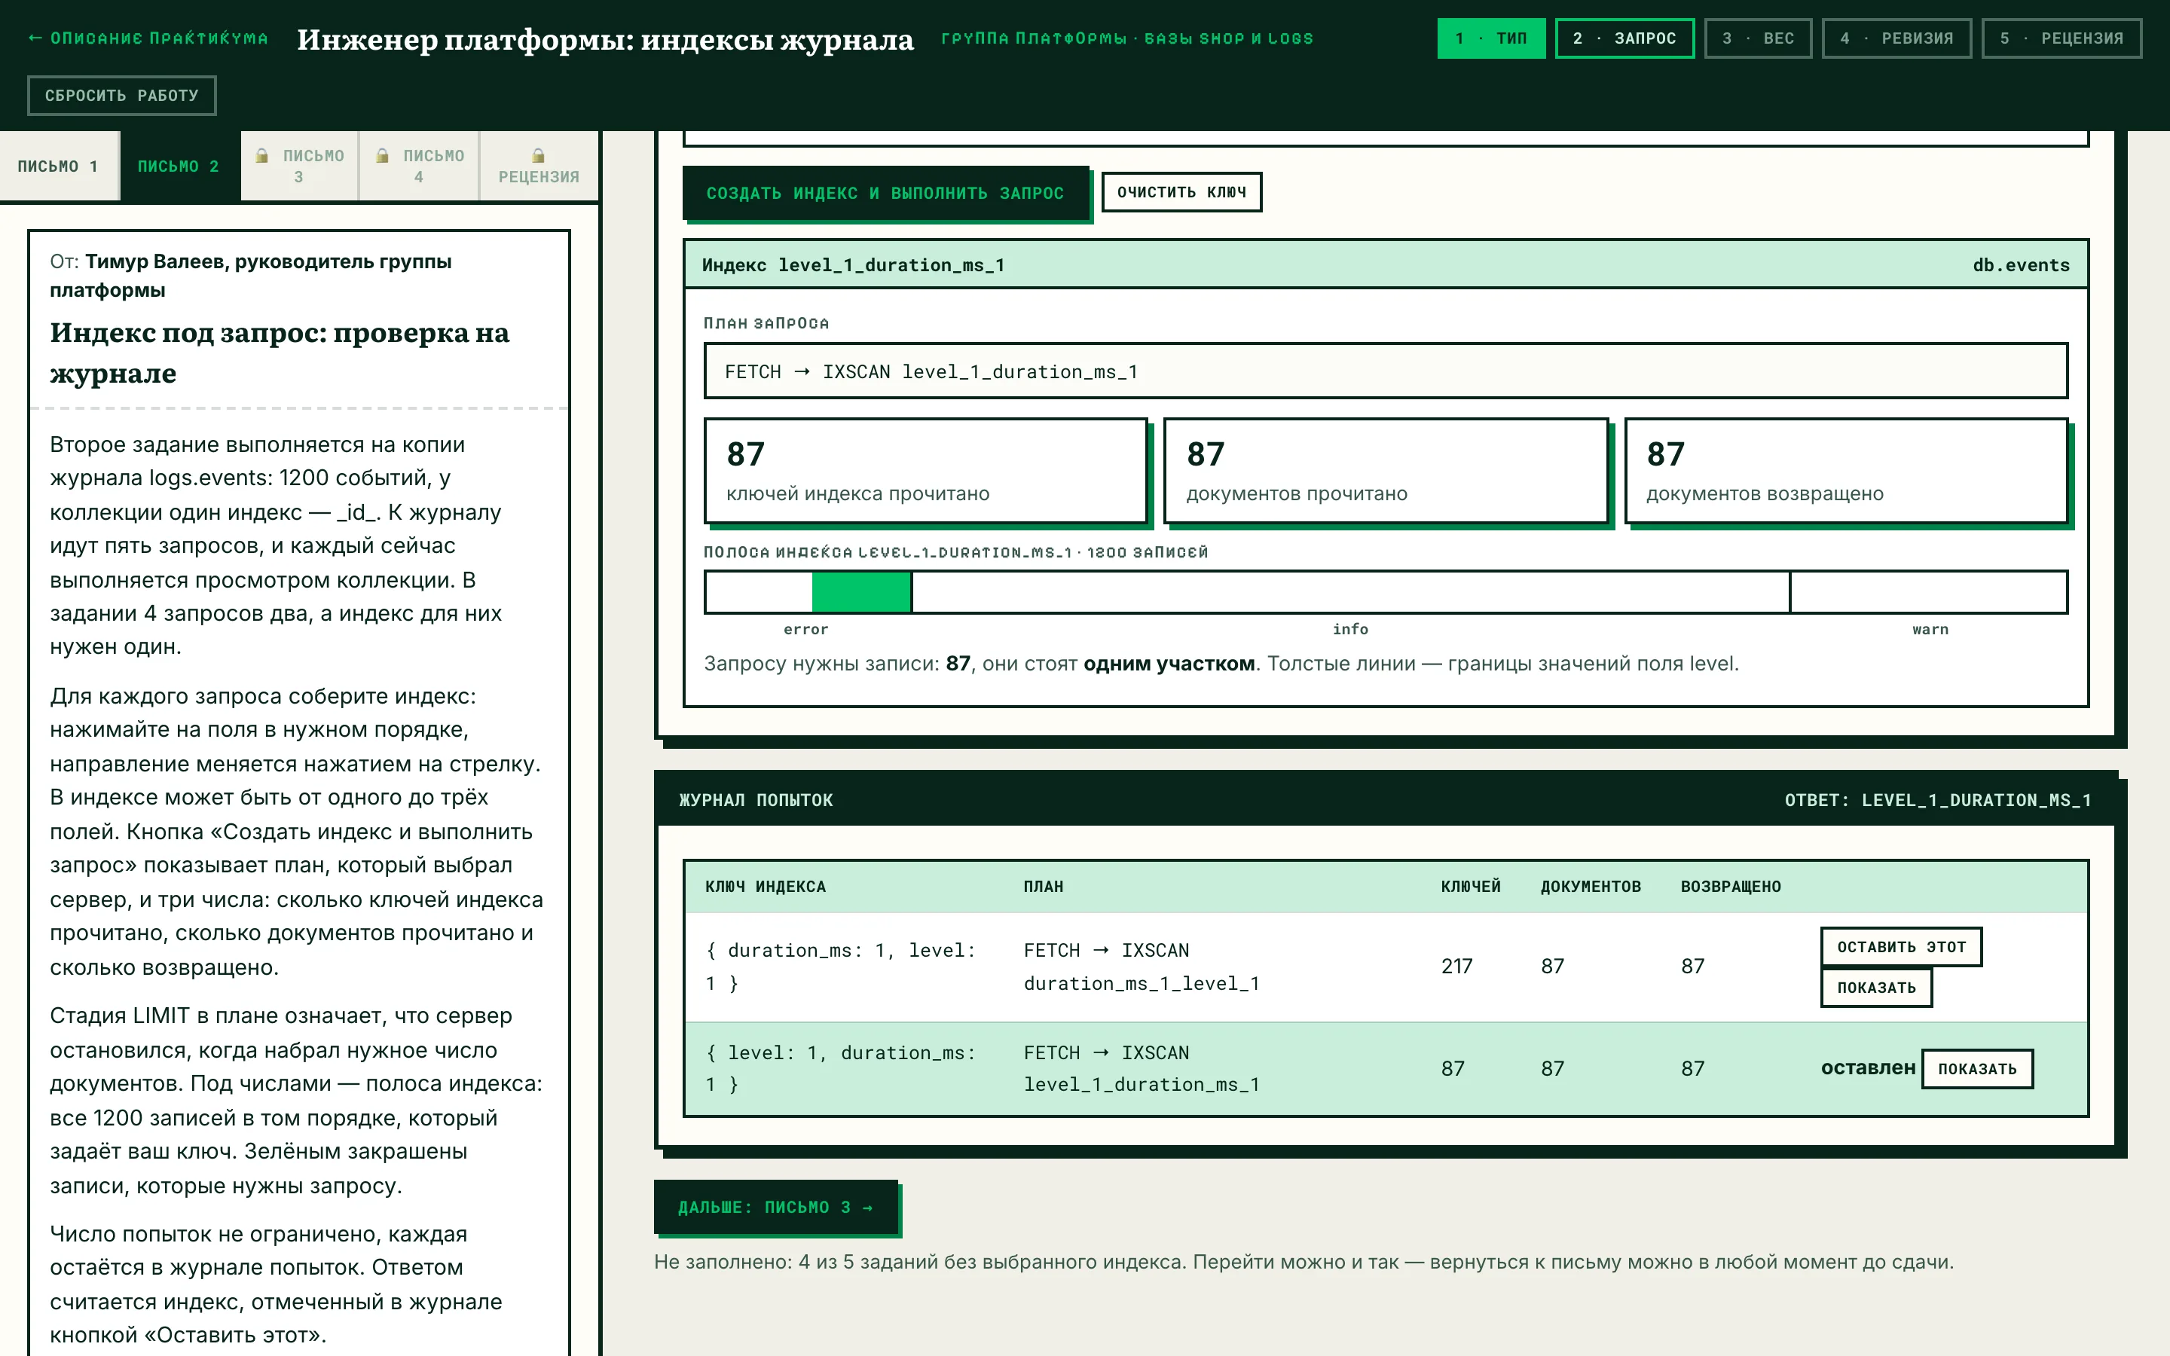Follow the ← Описание практикума link
This screenshot has width=2170, height=1356.
coord(148,38)
